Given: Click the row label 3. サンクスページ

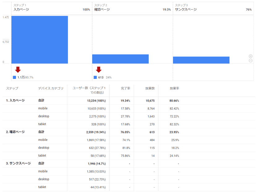Looking at the screenshot, I should 19,163.
